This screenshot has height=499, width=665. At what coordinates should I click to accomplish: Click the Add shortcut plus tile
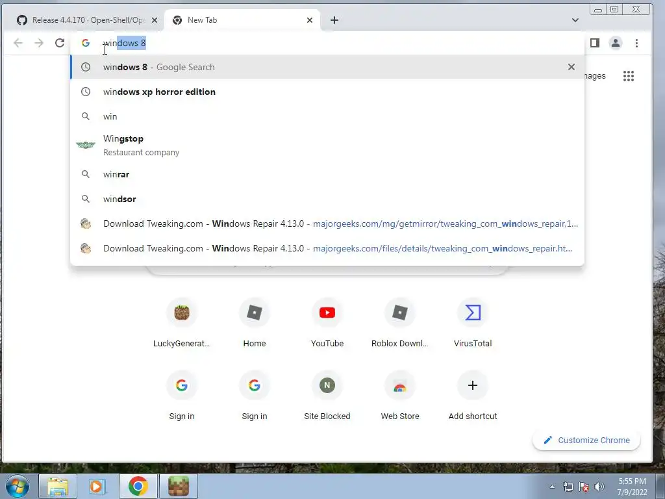[x=473, y=396]
